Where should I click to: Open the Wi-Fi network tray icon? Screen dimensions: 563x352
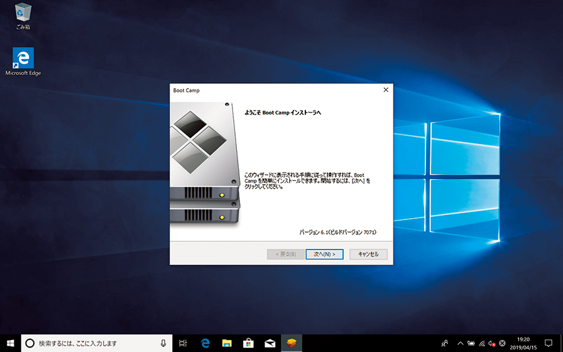481,343
